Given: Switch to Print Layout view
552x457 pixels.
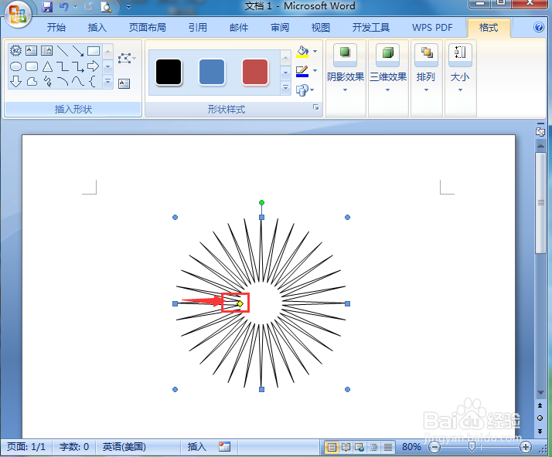Looking at the screenshot, I should tap(332, 447).
